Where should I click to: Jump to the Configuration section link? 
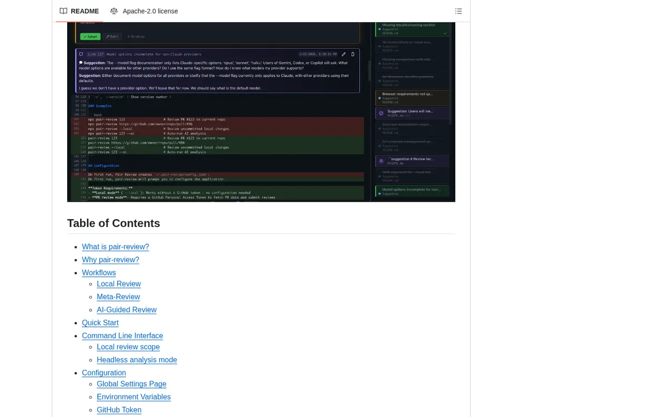pos(104,373)
